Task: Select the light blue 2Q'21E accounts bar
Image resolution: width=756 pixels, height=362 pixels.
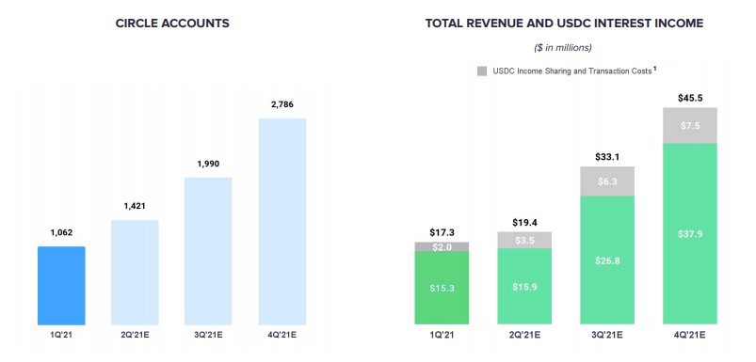Action: tap(135, 273)
